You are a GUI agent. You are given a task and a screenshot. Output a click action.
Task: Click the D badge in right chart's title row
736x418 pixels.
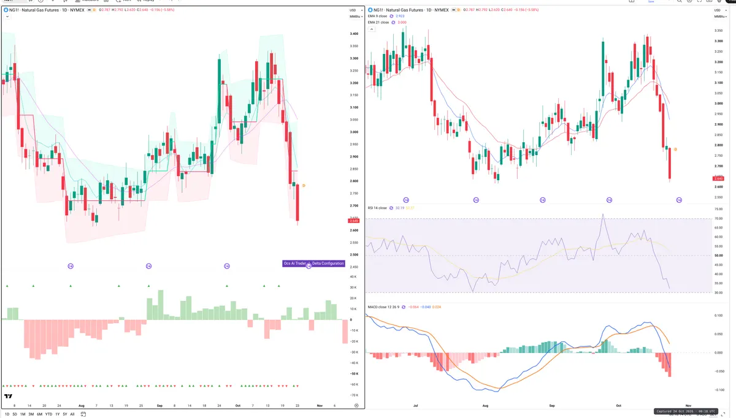tap(458, 10)
